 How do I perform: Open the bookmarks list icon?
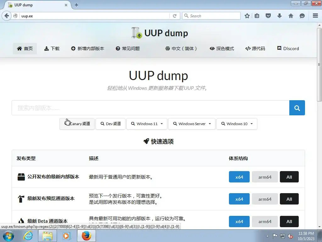point(257,16)
